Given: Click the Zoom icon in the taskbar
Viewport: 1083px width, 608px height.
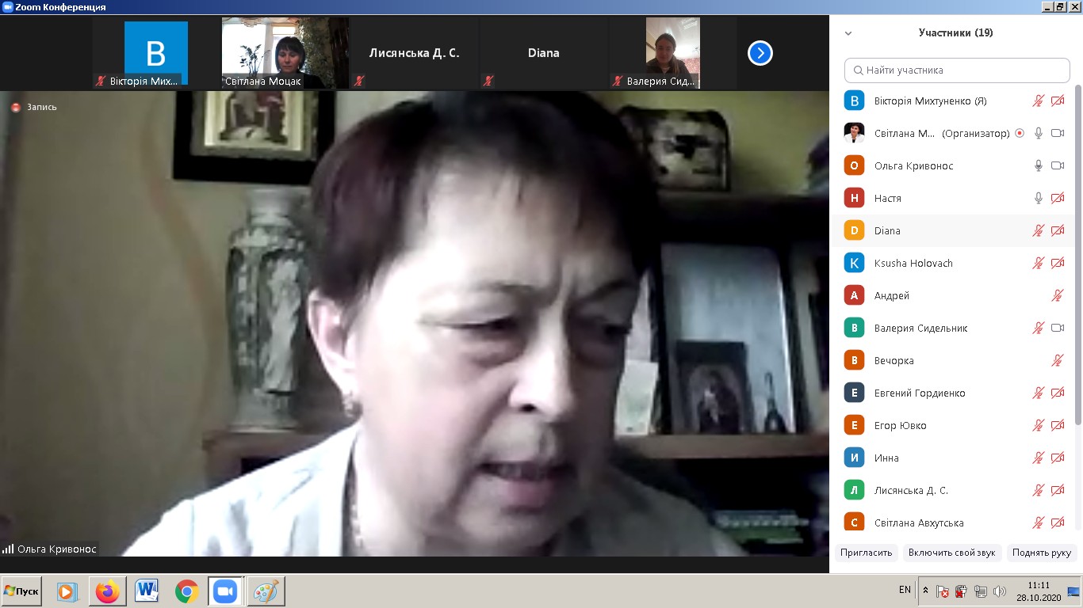Looking at the screenshot, I should (x=224, y=591).
